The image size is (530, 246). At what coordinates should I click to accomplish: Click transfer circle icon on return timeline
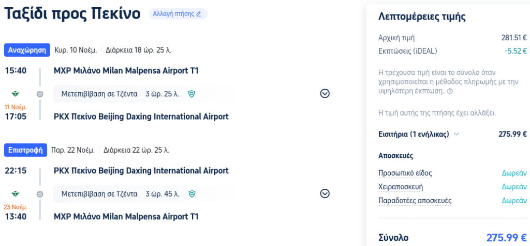pyautogui.click(x=40, y=194)
